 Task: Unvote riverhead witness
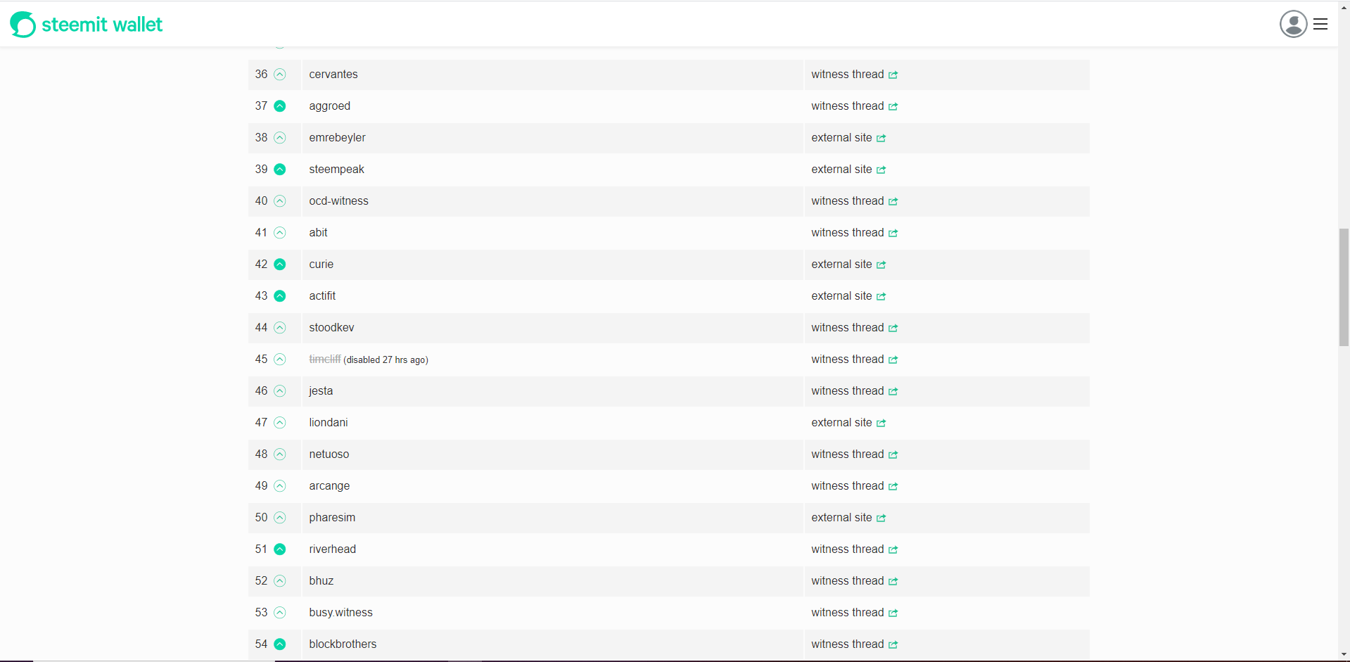280,549
